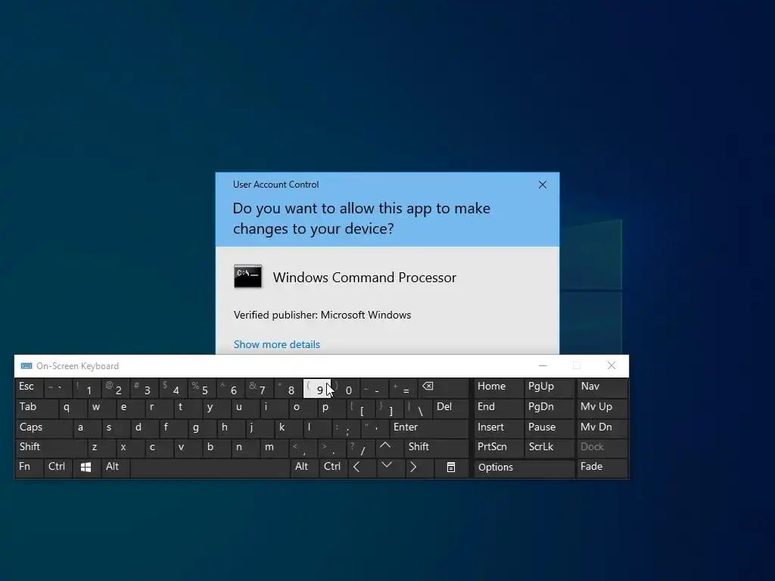Click the y key

tap(216, 408)
